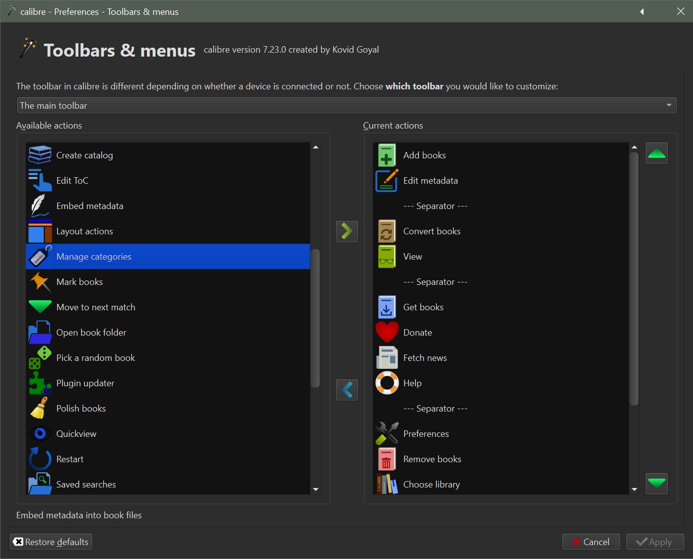Select 'Open book folder' text label
693x559 pixels.
tap(91, 333)
